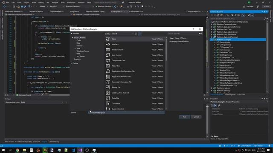Viewport: 273px width, 153px height.
Task: Open the File menu
Action: tap(8, 3)
